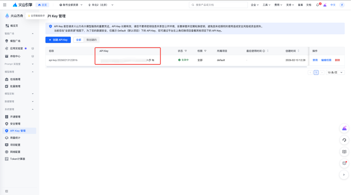This screenshot has width=351, height=195.
Task: Open 华北2（北京）region dropdown
Action: [101, 5]
